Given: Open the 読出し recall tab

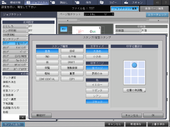Looking at the screenshot, I should [x=61, y=2].
